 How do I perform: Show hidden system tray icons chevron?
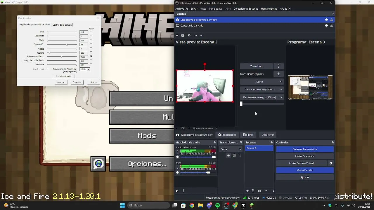tap(323, 205)
